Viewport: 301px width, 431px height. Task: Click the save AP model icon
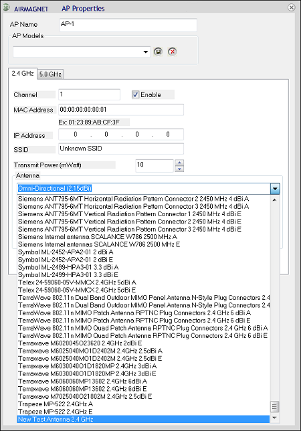pyautogui.click(x=158, y=52)
